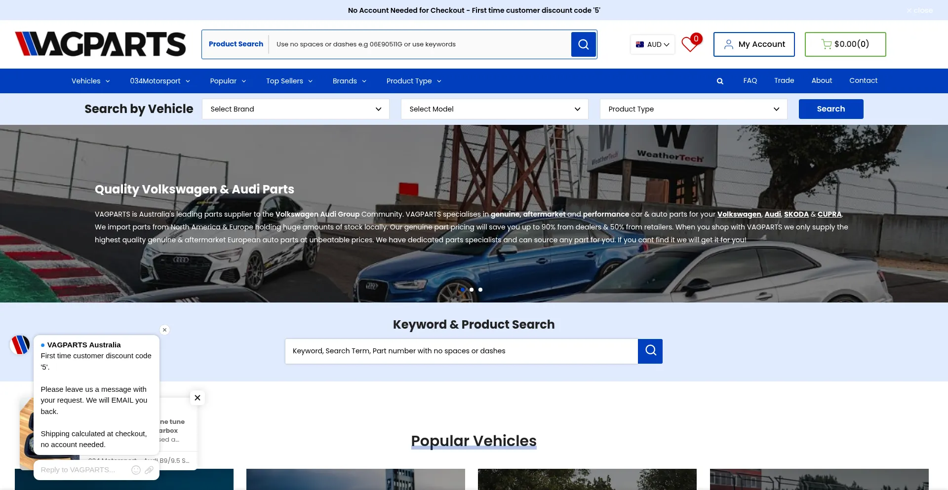Click the Popular Vehicles heading
This screenshot has height=490, width=948.
click(474, 441)
